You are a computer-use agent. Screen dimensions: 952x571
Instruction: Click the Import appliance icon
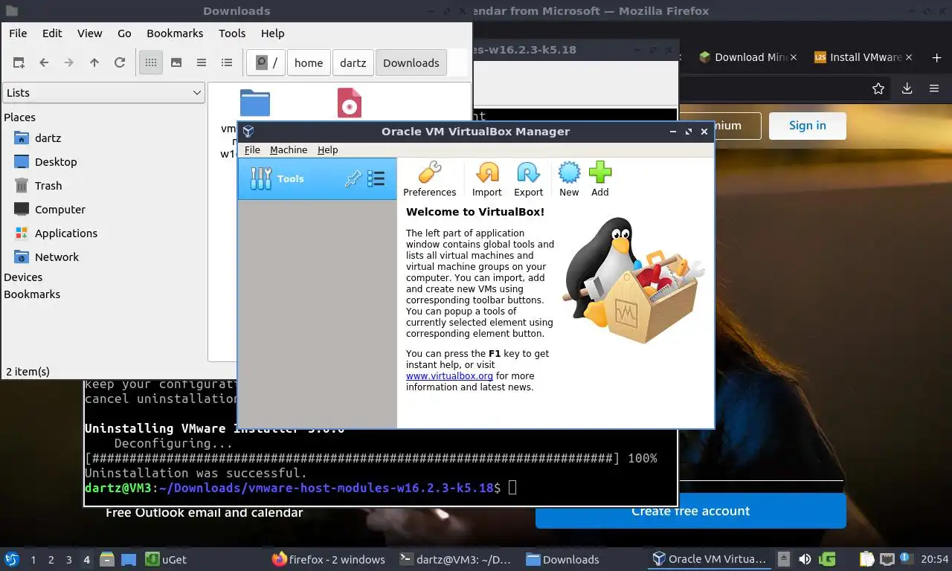[x=487, y=179]
